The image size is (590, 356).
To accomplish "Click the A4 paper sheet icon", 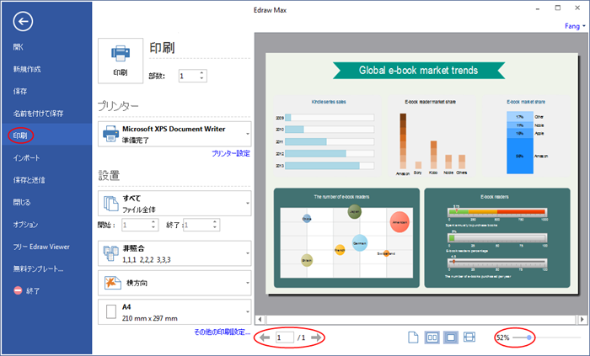I will 111,312.
